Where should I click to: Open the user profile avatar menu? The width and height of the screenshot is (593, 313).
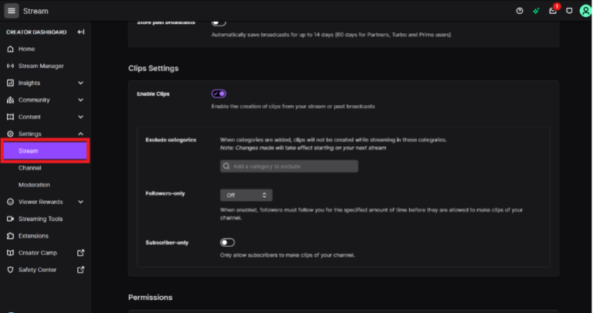(584, 11)
